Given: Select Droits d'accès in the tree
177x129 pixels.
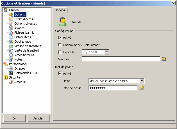Looking at the screenshot, I should [x=24, y=19].
